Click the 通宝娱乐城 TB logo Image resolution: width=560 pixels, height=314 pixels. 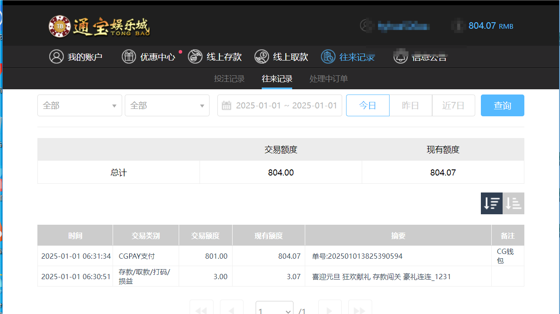pos(99,25)
